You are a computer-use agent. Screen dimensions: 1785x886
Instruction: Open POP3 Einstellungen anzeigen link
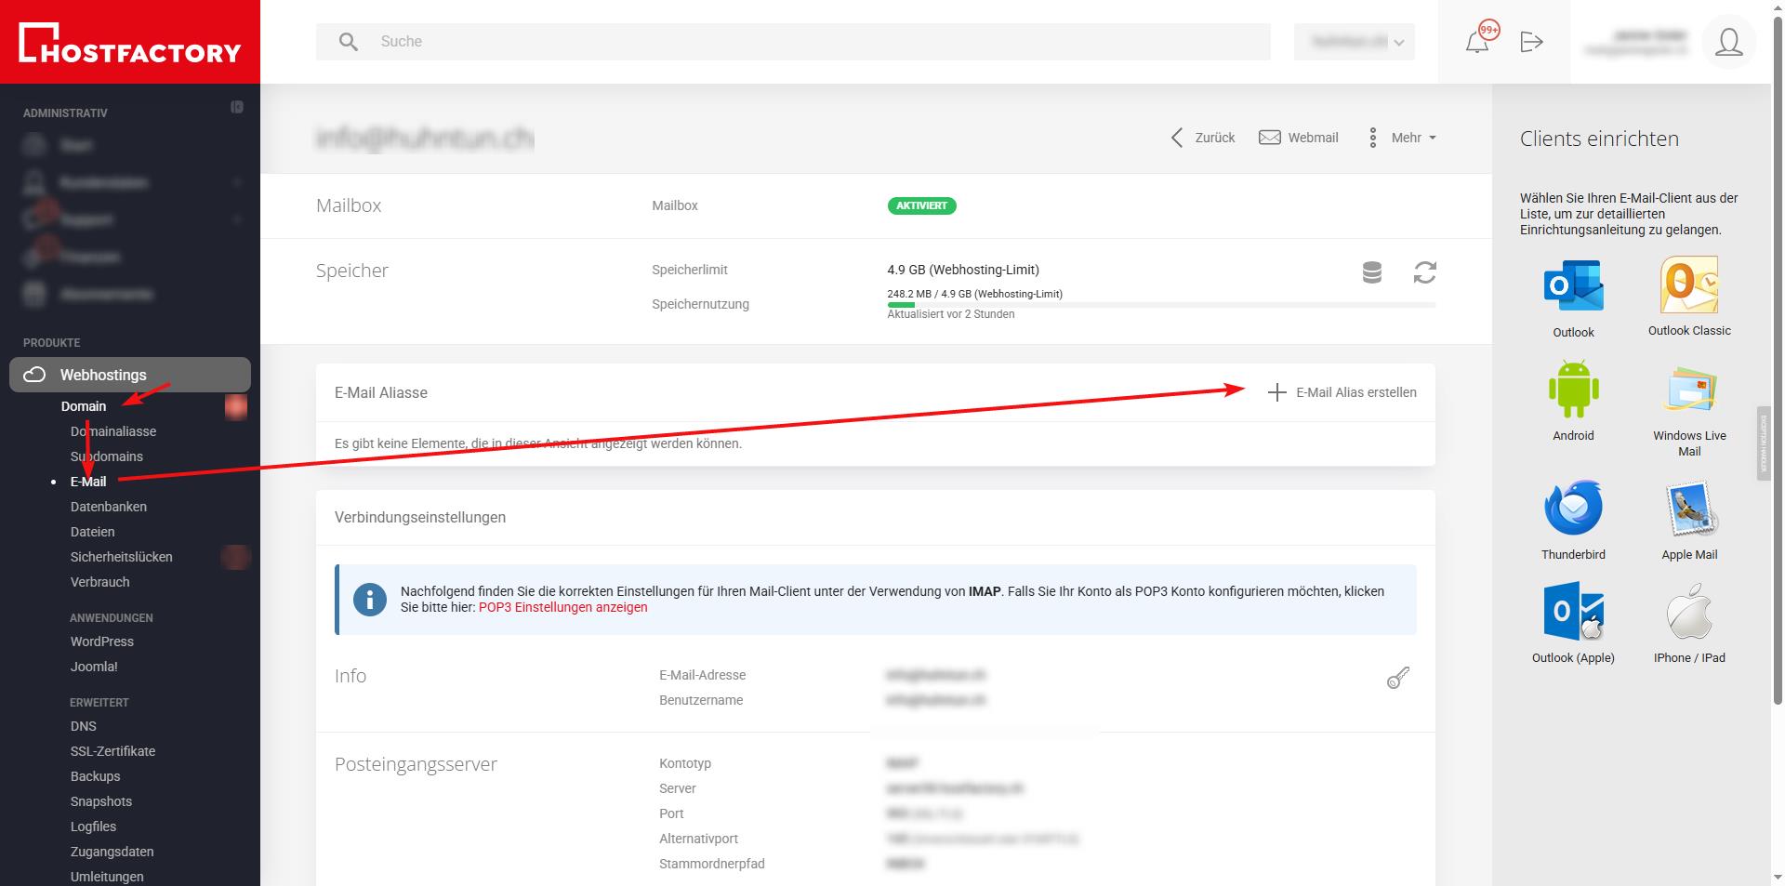563,607
